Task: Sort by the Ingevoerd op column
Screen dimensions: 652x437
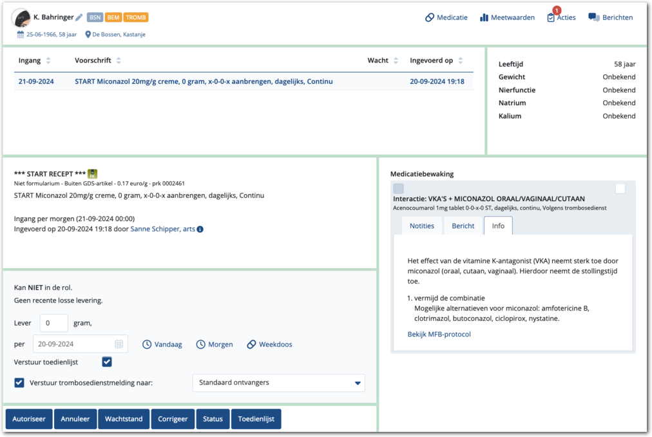Action: (x=436, y=61)
